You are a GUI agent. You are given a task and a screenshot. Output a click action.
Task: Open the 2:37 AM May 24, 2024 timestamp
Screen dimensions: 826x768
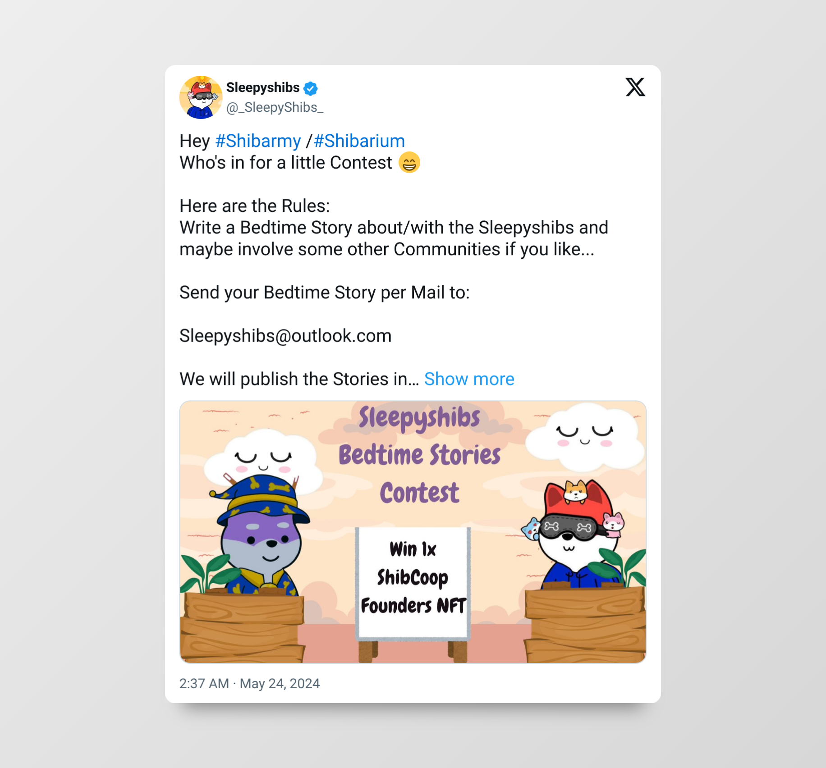249,683
